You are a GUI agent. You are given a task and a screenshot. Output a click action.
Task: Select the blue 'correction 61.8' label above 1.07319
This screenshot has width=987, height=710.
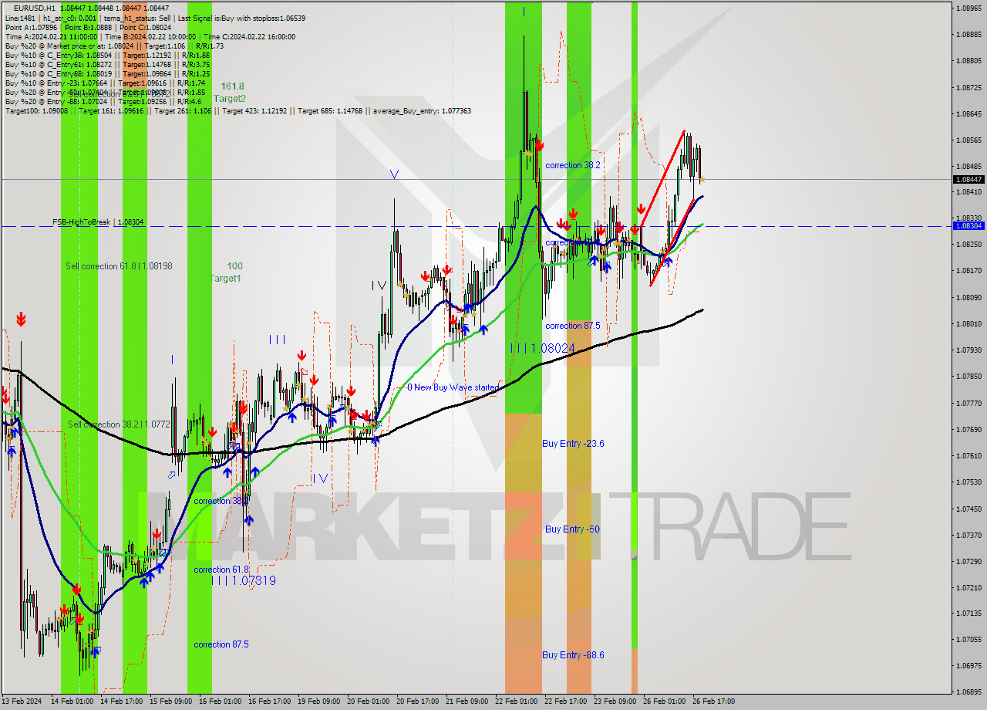point(221,570)
